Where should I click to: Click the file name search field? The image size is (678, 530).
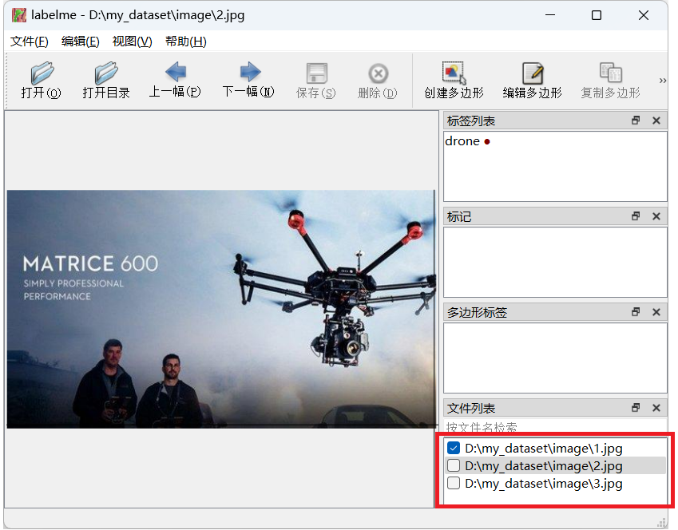555,426
